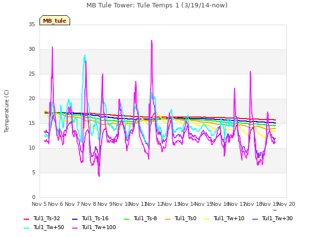Screen dimensions: 316x237
Task: Click the magenta peak near 30.5 on Nov 5
Action: click(x=52, y=47)
